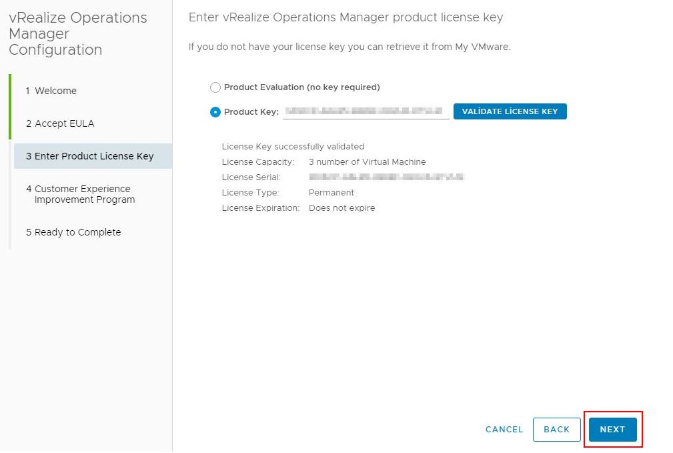673x453 pixels.
Task: Open step 2 Accept EULA
Action: (x=60, y=123)
